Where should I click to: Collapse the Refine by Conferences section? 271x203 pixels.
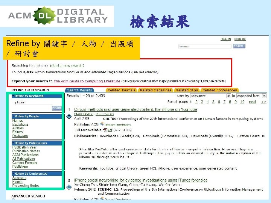13,173
